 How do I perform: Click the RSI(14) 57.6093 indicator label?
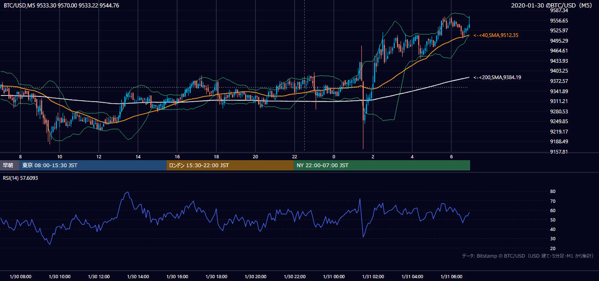(21, 178)
